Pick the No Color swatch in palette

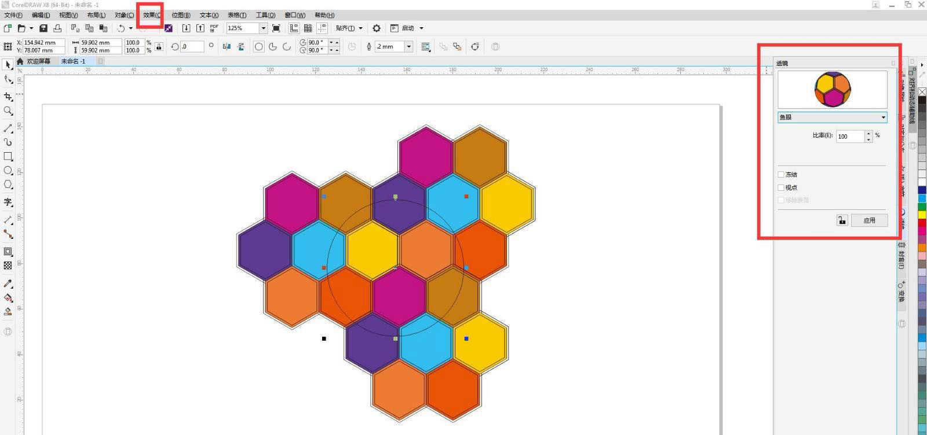coord(922,92)
